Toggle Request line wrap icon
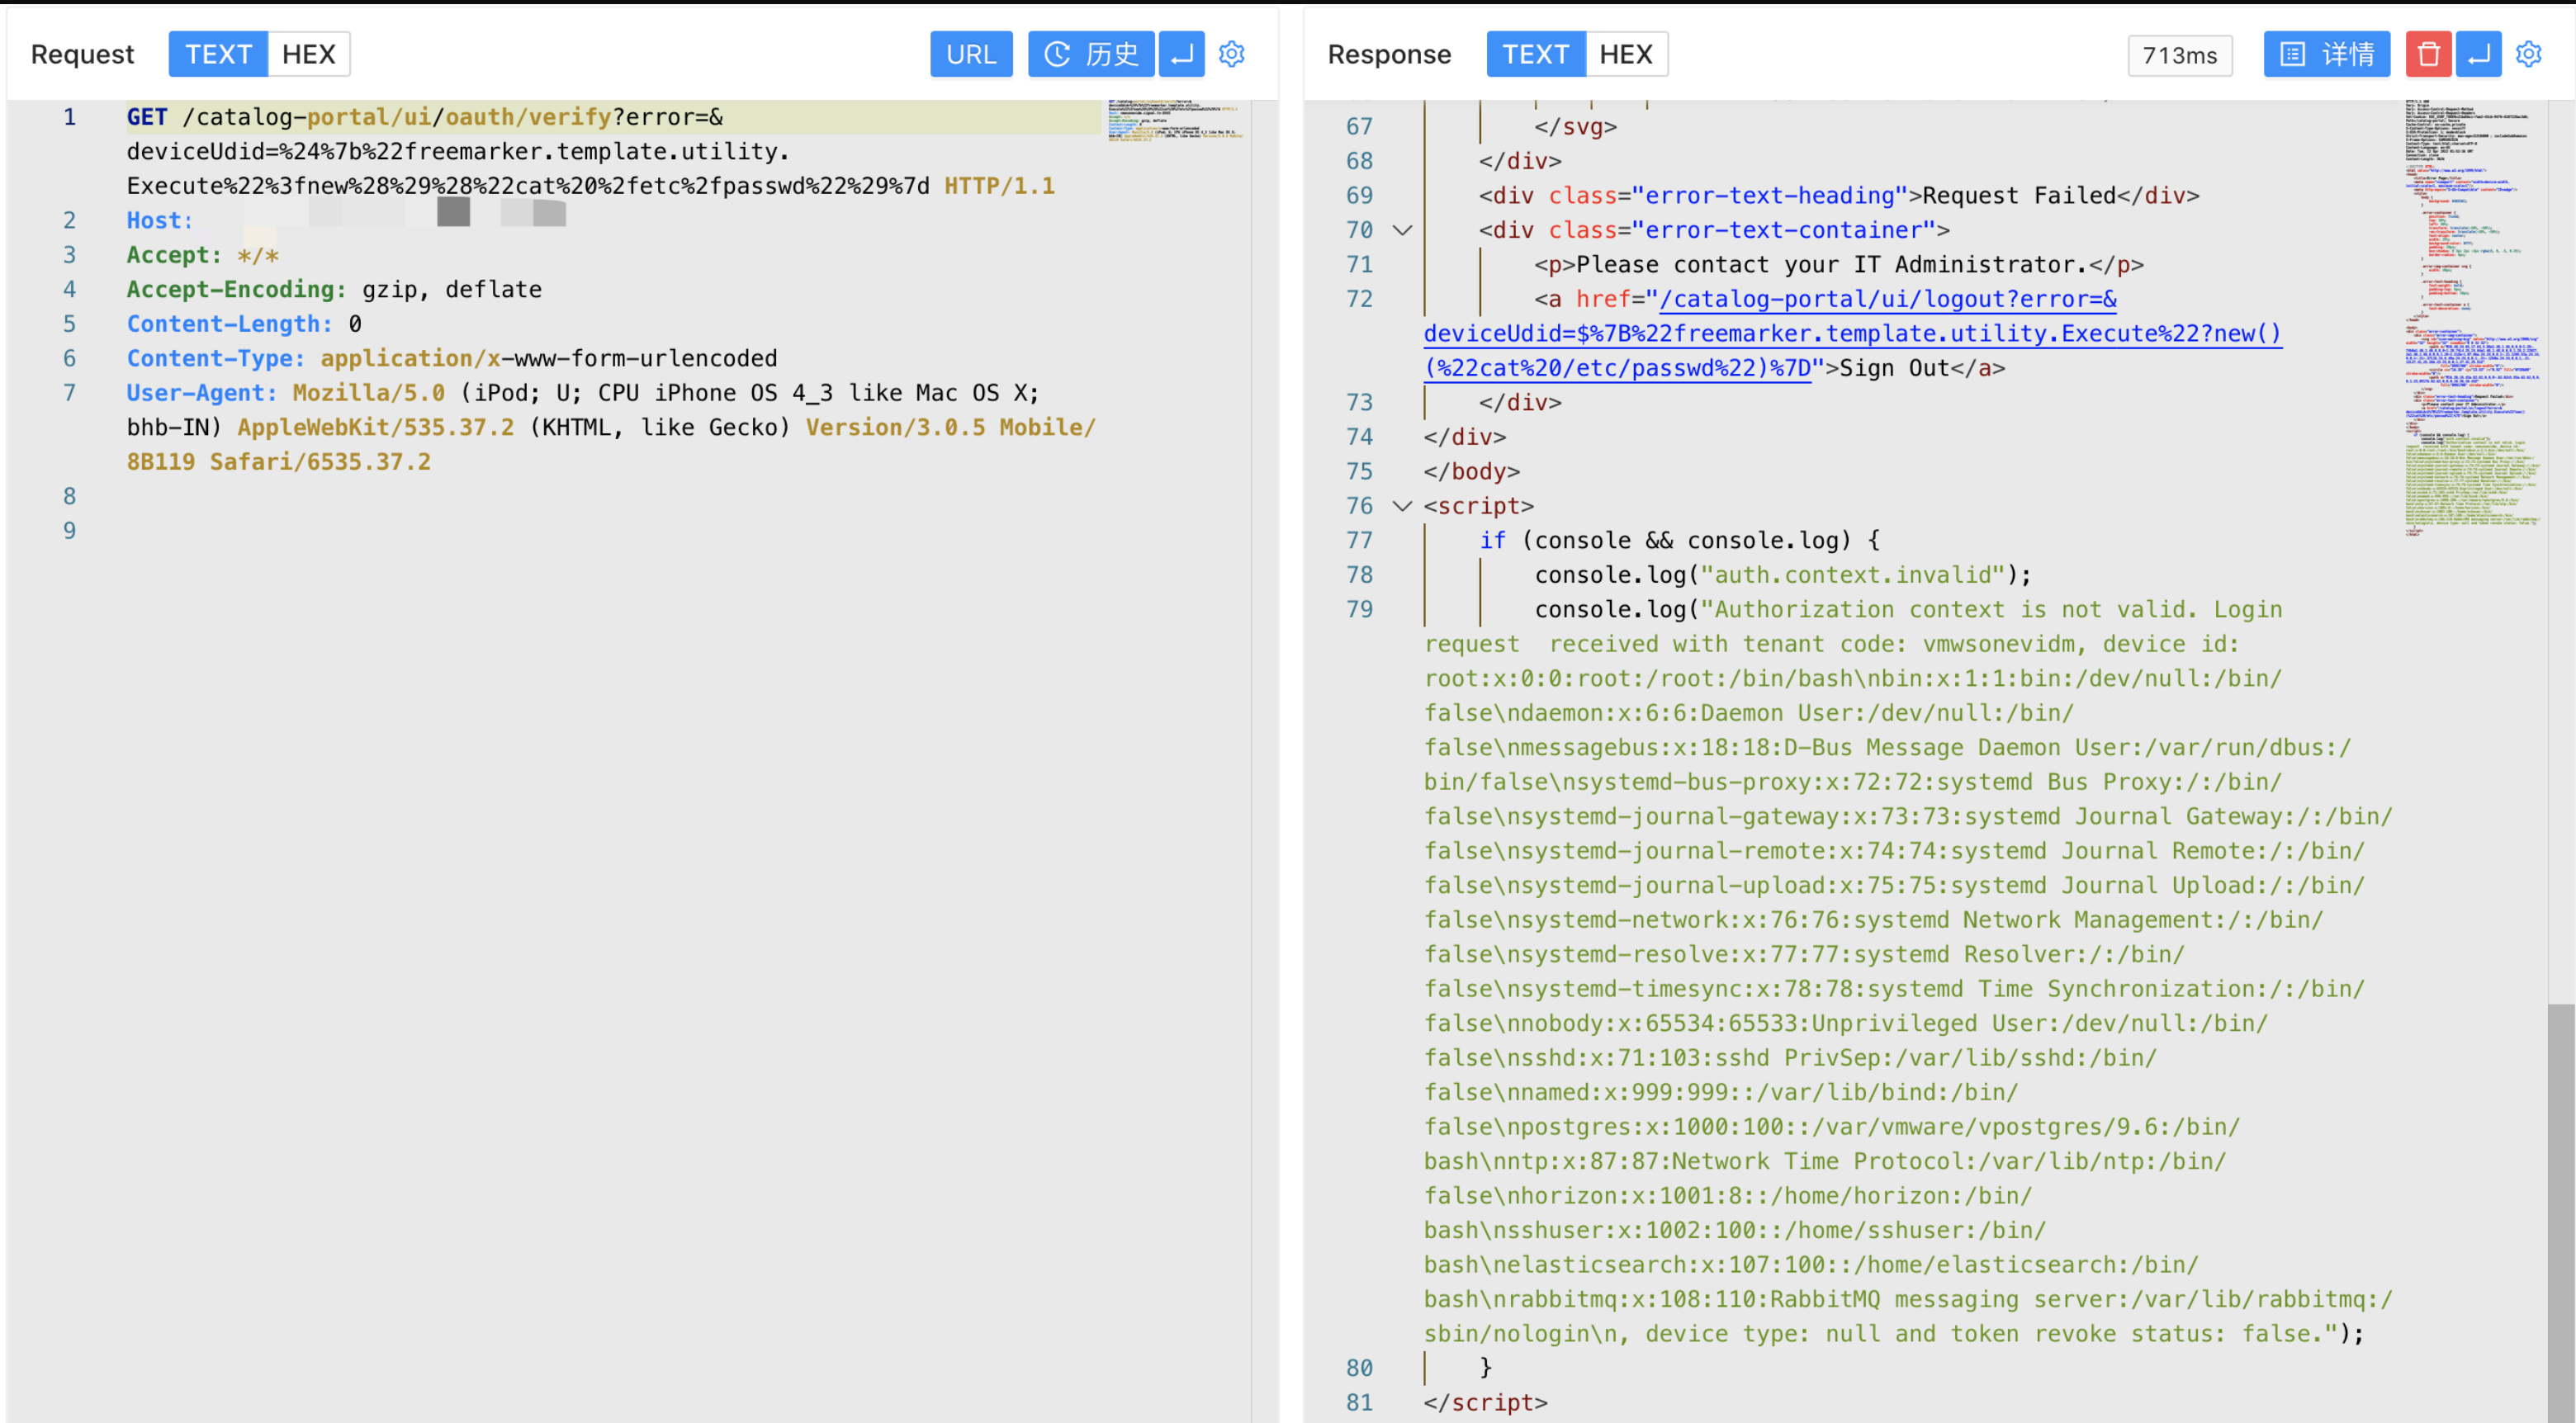Viewport: 2576px width, 1423px height. tap(1181, 54)
